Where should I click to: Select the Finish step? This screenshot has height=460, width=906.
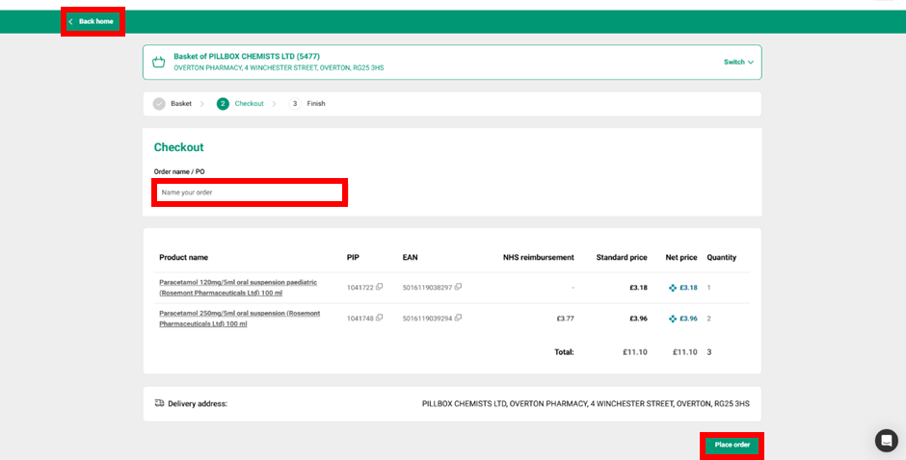click(x=316, y=104)
